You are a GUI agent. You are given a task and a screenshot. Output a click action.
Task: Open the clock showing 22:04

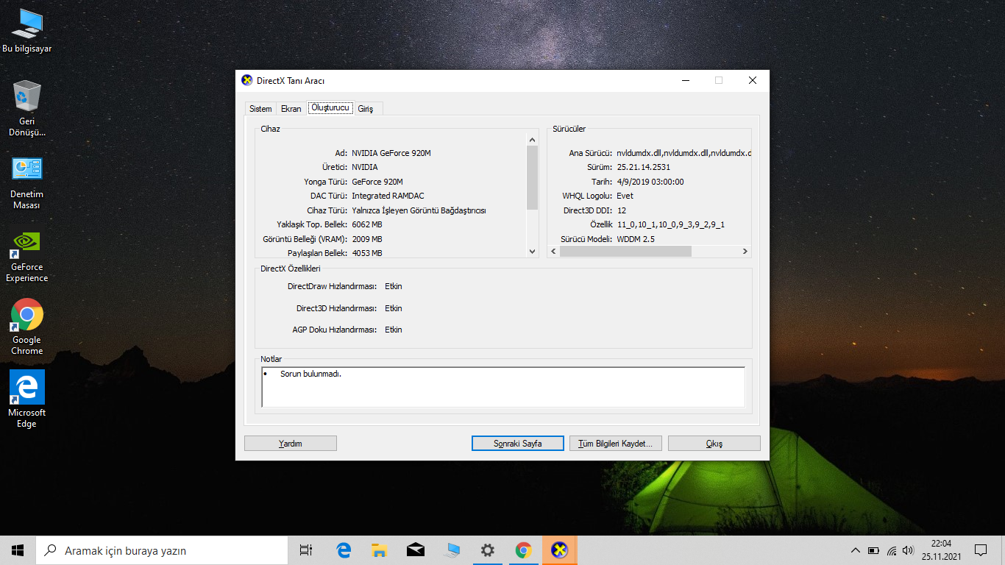941,544
